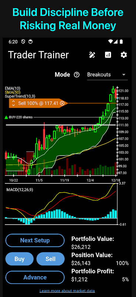Click the Position Value amount $26,143
136x297 pixels.
pyautogui.click(x=81, y=263)
